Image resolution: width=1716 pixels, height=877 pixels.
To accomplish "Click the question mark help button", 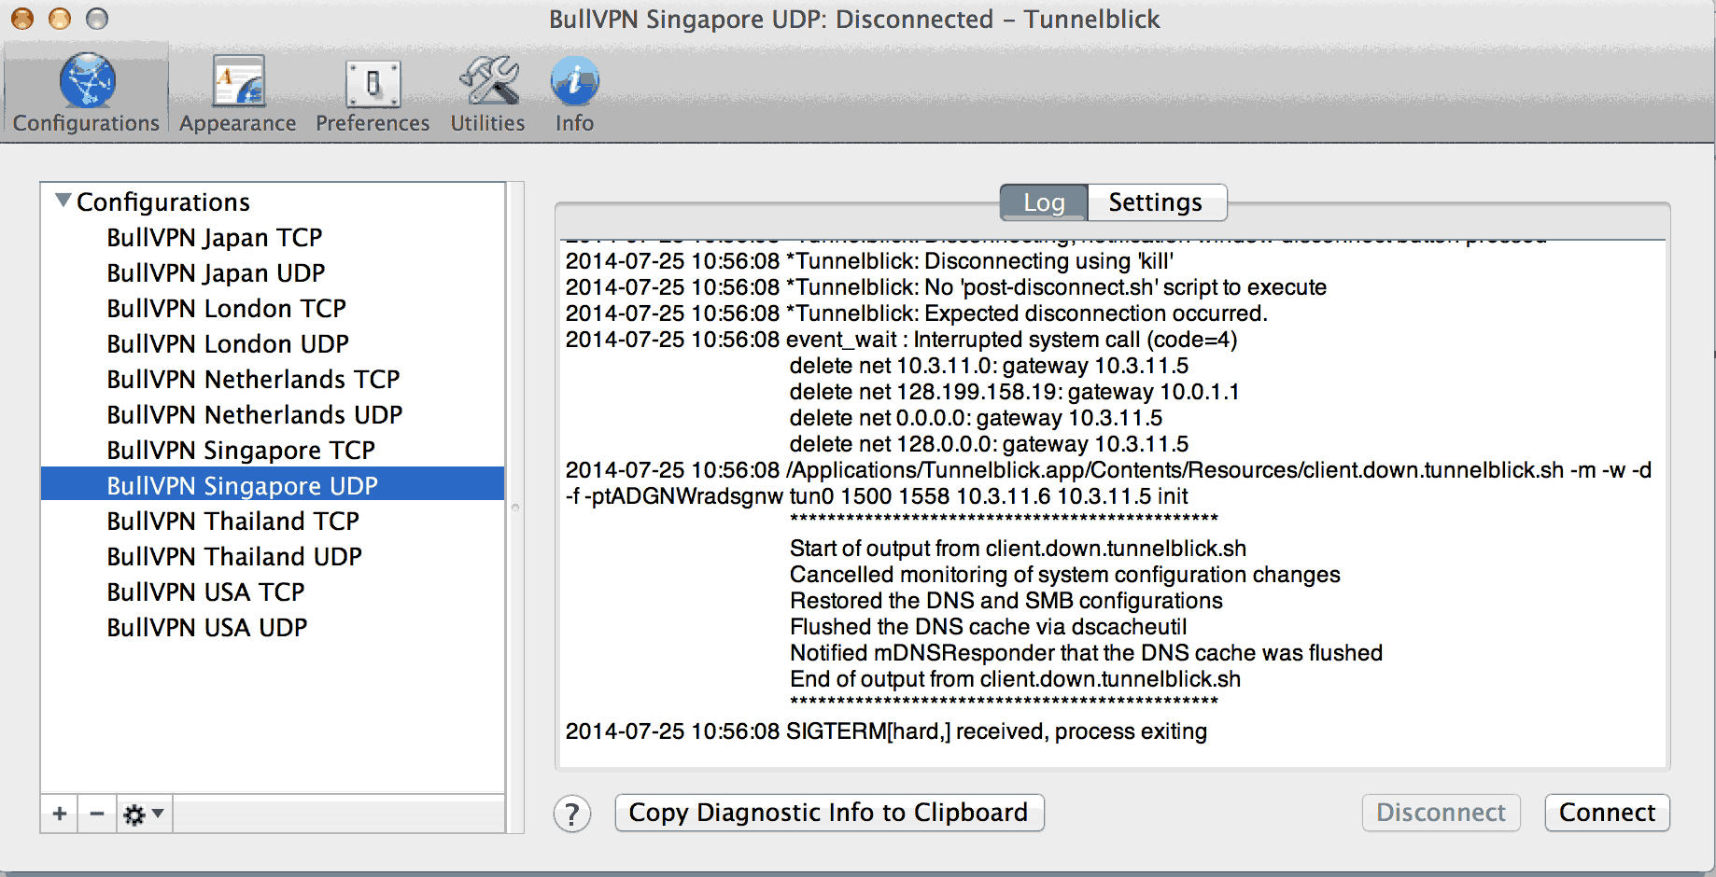I will pos(572,814).
